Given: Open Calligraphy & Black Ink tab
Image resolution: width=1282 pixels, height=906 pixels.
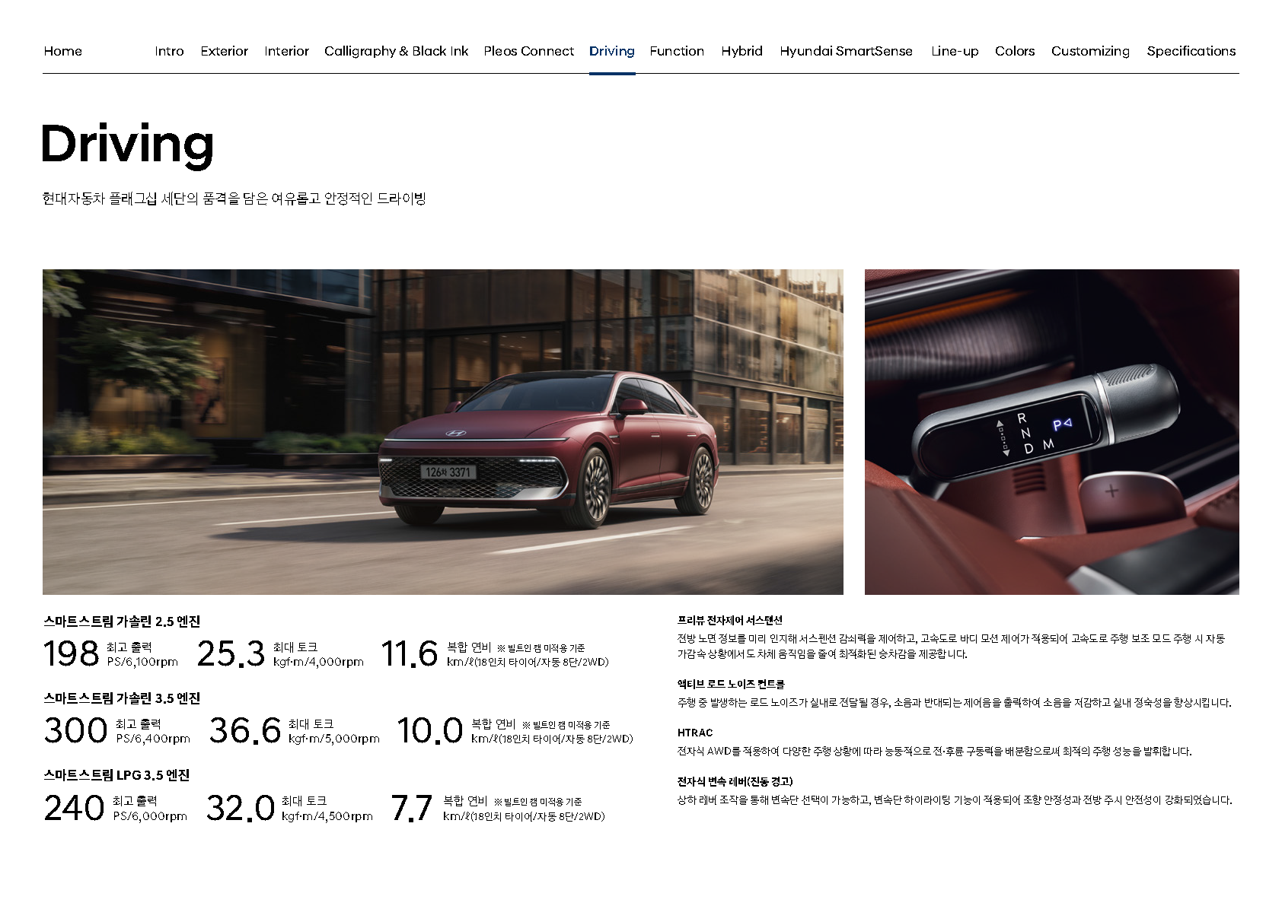Looking at the screenshot, I should tap(396, 51).
